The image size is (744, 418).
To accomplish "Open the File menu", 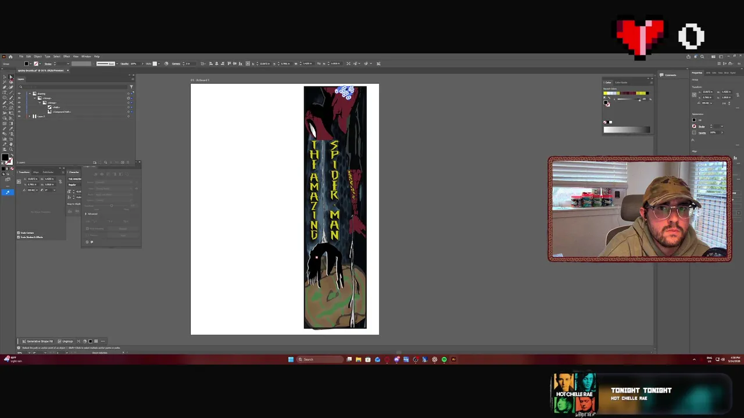I will [x=21, y=56].
